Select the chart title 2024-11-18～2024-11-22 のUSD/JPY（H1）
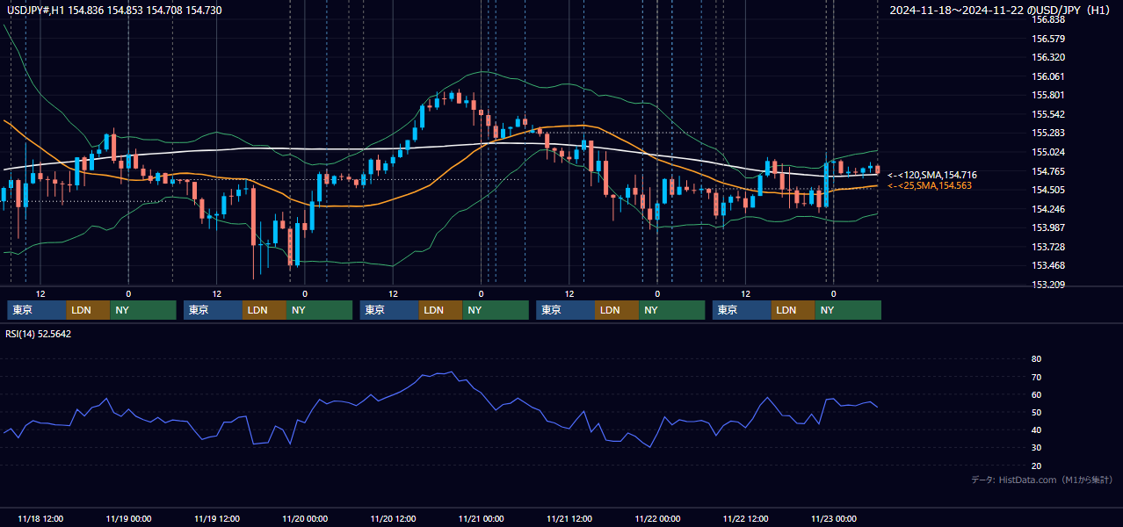This screenshot has width=1123, height=527. pyautogui.click(x=1002, y=11)
